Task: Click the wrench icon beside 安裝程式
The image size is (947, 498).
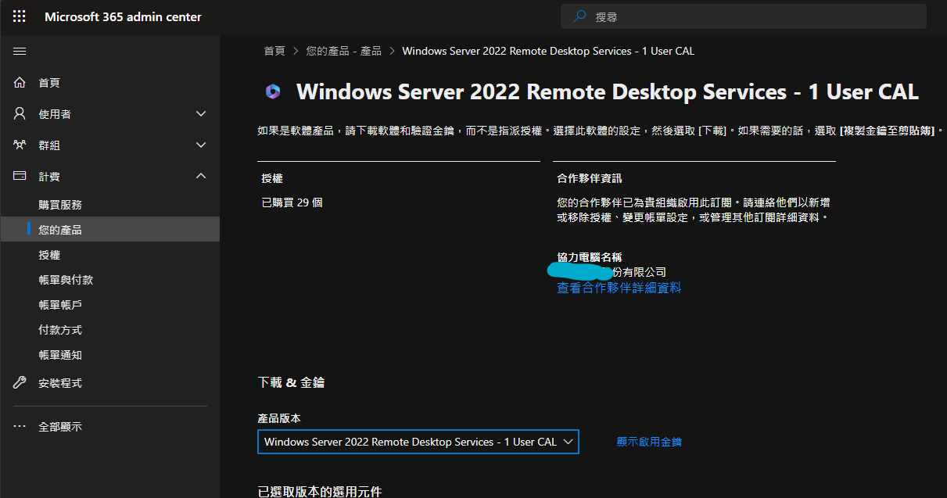Action: (x=20, y=382)
